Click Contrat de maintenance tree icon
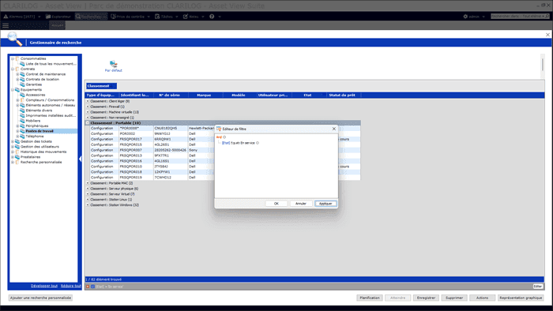Image resolution: width=553 pixels, height=311 pixels. tap(22, 74)
